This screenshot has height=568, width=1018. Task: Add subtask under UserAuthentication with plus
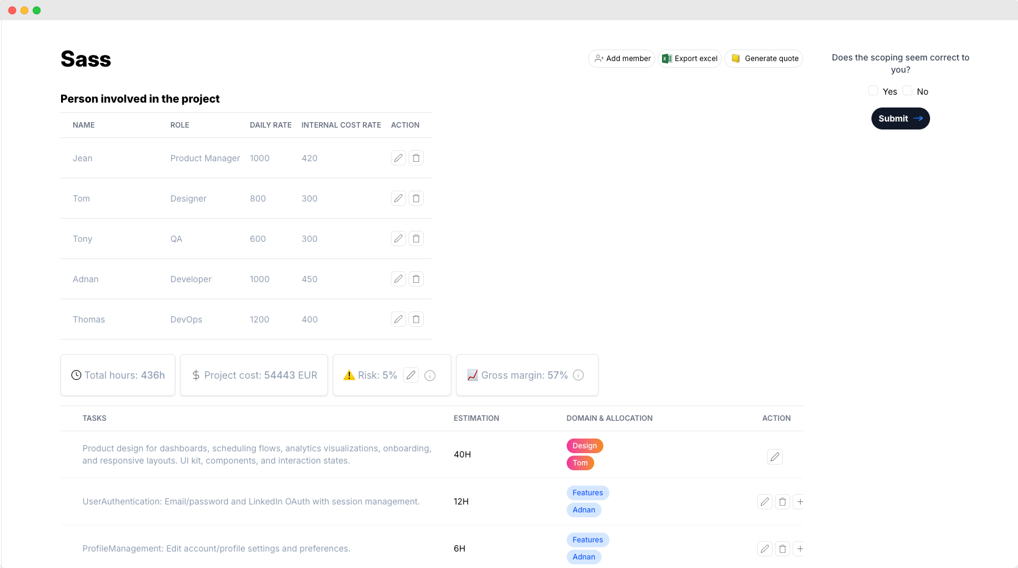[799, 502]
